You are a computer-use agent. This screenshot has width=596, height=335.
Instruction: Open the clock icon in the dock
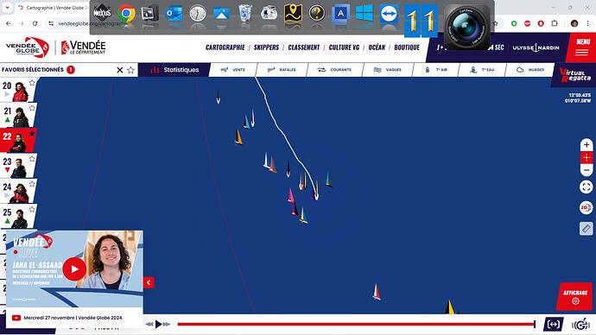click(198, 14)
